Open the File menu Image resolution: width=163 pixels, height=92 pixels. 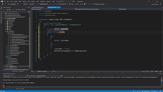click(5, 2)
